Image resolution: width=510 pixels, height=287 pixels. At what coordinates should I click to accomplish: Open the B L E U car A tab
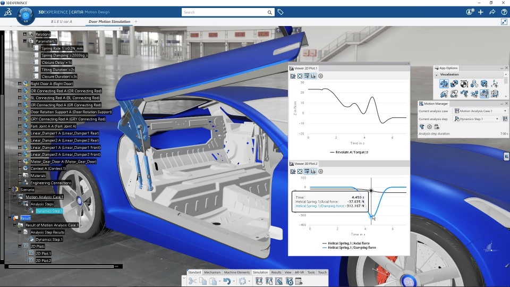pos(62,21)
